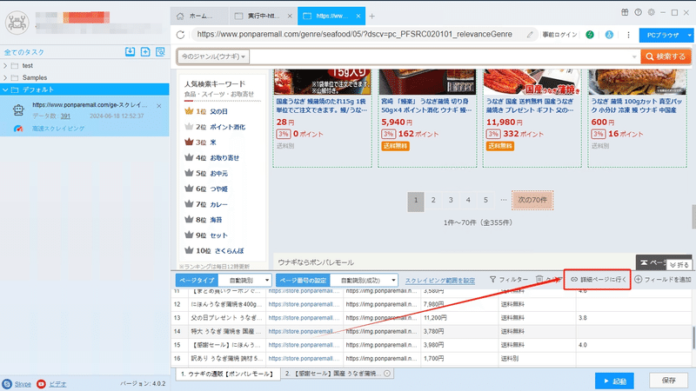Click the robot icon of the ponparemall task
This screenshot has width=696, height=391.
coord(18,110)
